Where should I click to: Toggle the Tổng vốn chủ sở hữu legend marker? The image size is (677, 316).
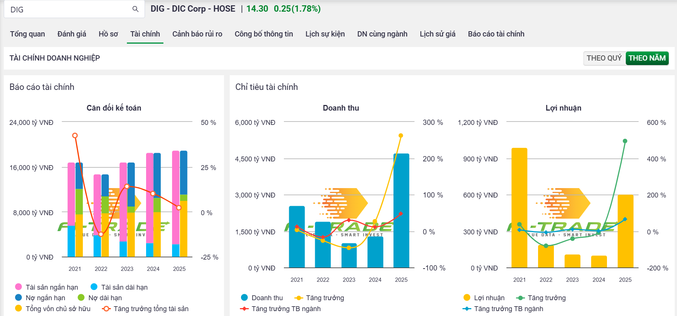18,308
